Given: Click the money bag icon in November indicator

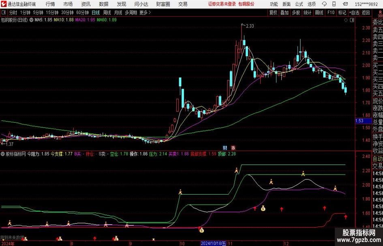Looking at the screenshot, I should click(263, 208).
